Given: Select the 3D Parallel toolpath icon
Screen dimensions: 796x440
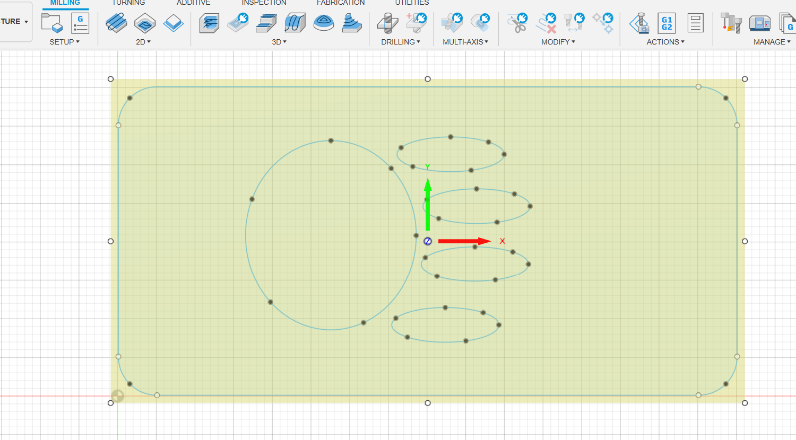Looking at the screenshot, I should point(295,23).
